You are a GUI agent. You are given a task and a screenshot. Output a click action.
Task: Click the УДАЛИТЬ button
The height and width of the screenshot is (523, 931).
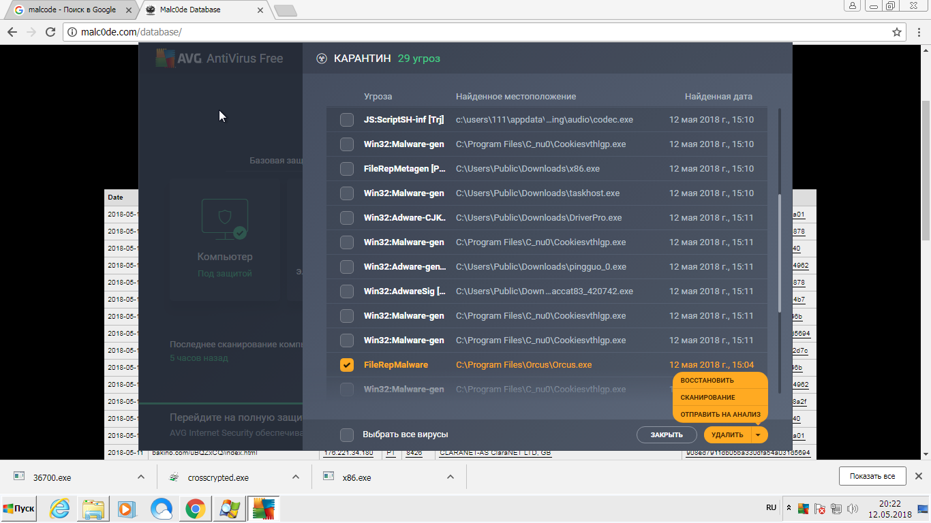click(x=727, y=434)
